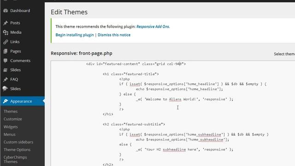The width and height of the screenshot is (295, 166).
Task: Open Custom sidebars submenu item
Action: click(x=18, y=142)
